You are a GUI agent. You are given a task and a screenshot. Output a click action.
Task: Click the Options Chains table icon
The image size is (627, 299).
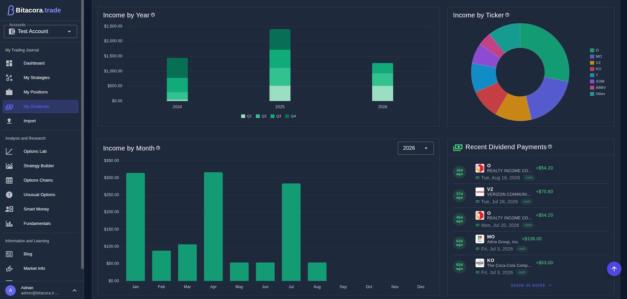pos(9,180)
